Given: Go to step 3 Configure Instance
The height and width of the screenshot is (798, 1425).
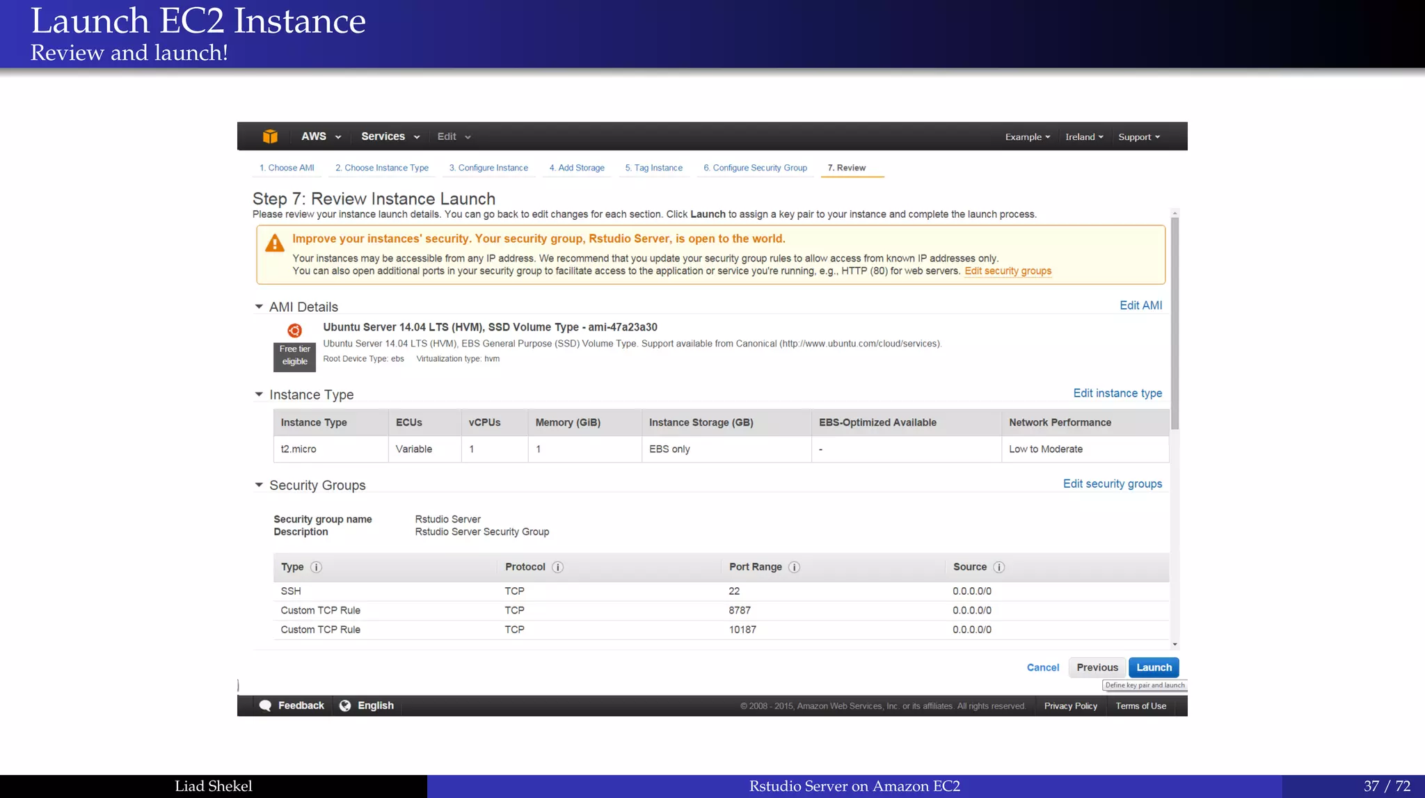Looking at the screenshot, I should (x=488, y=168).
